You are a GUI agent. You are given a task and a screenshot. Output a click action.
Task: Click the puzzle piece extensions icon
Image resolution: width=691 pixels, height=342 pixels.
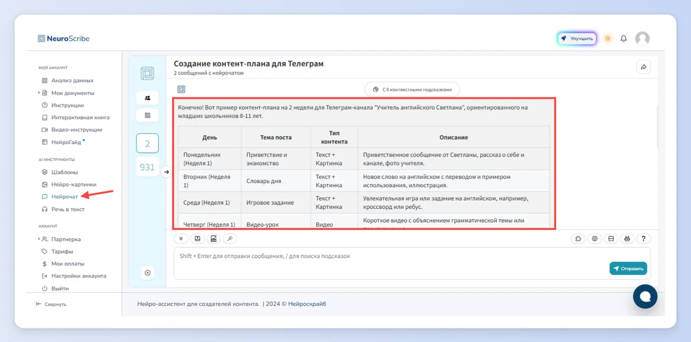click(x=578, y=239)
